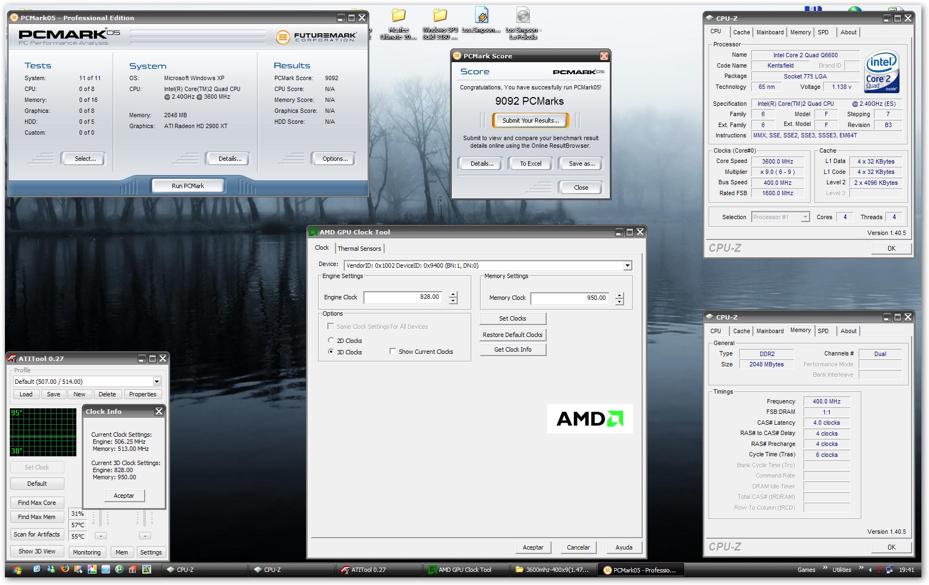The height and width of the screenshot is (585, 929).
Task: Adjust the ATITool memory clock slider
Action: [145, 518]
